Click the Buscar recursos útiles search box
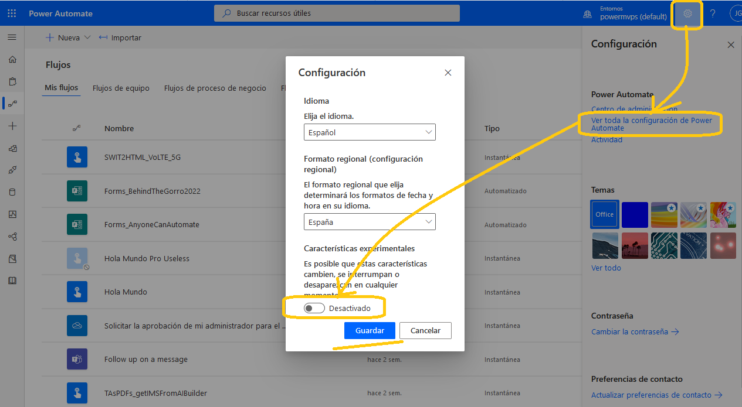Viewport: 742px width, 407px height. point(337,13)
